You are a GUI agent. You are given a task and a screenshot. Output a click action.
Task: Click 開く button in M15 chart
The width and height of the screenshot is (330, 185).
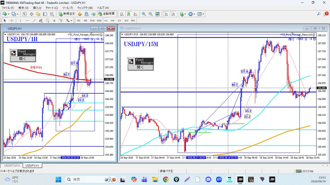[141, 67]
